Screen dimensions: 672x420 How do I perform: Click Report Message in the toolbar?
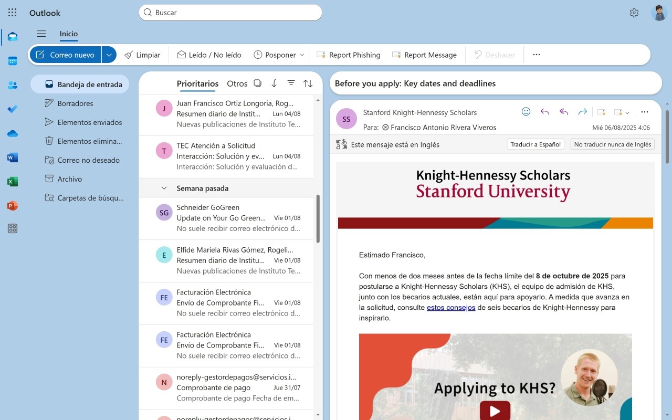(x=424, y=55)
